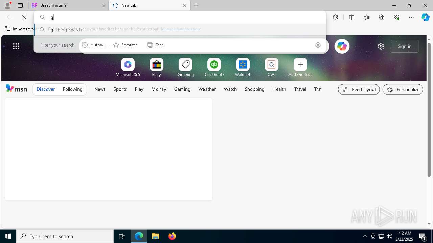
Task: Open the Money category
Action: coord(159,89)
